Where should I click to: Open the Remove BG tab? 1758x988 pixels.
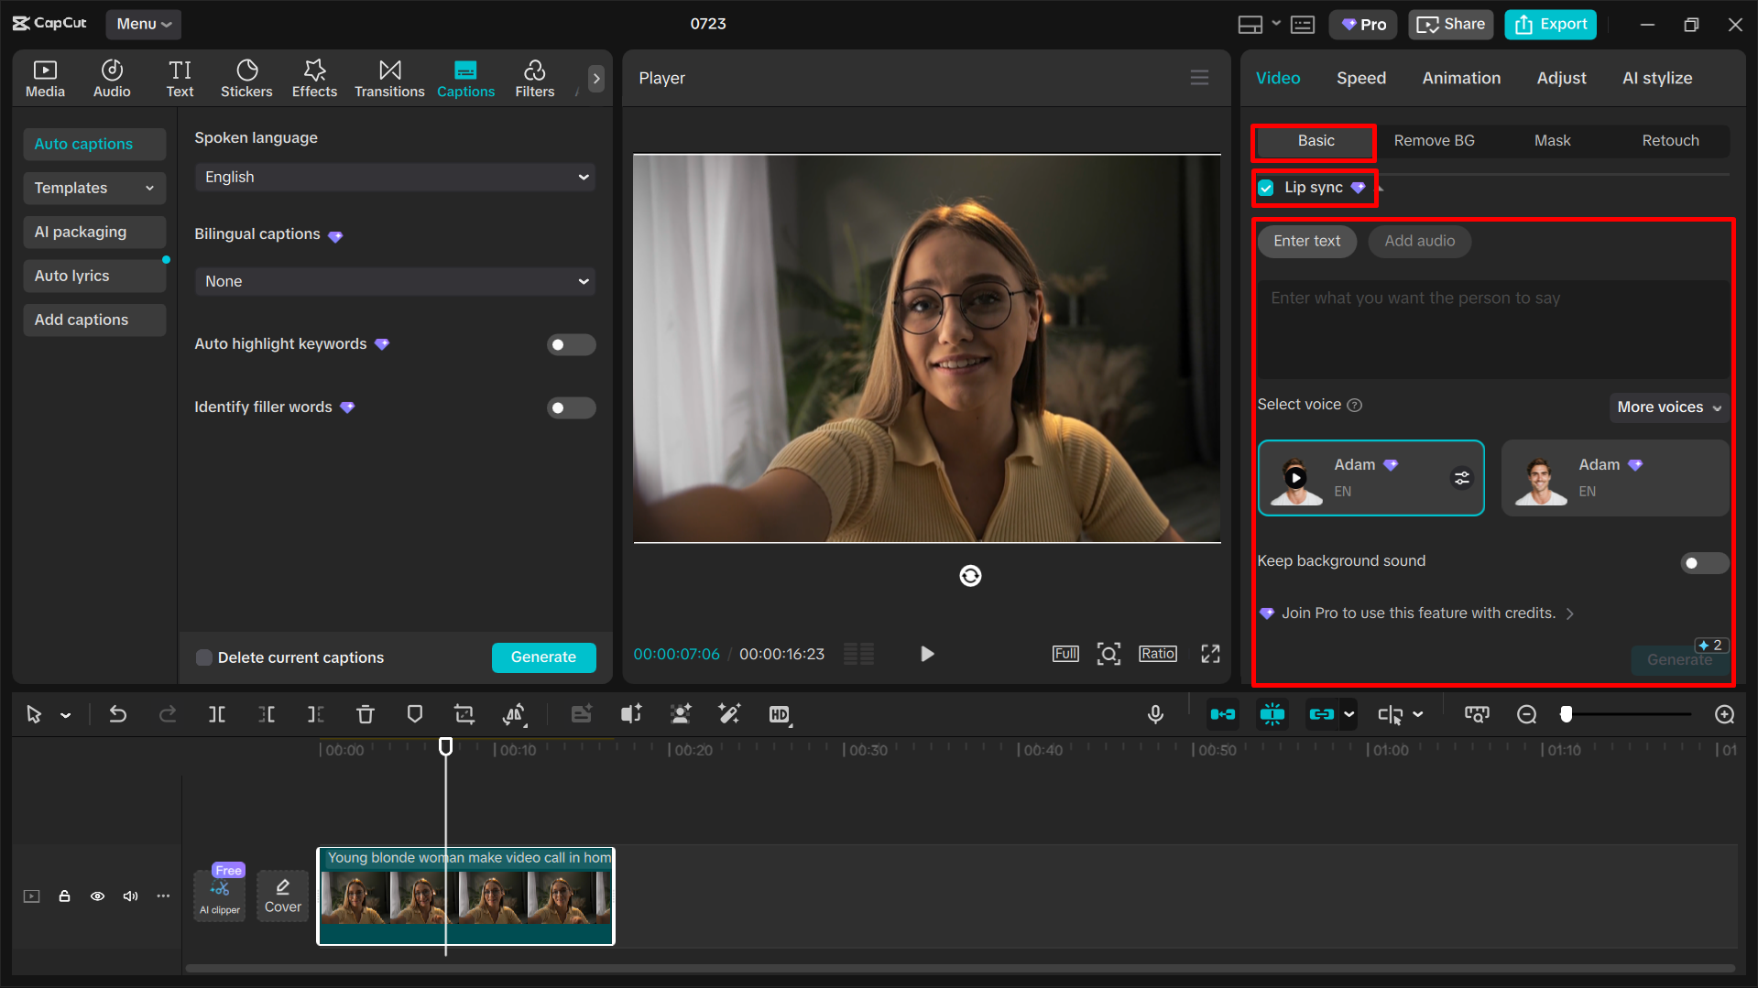[1434, 140]
